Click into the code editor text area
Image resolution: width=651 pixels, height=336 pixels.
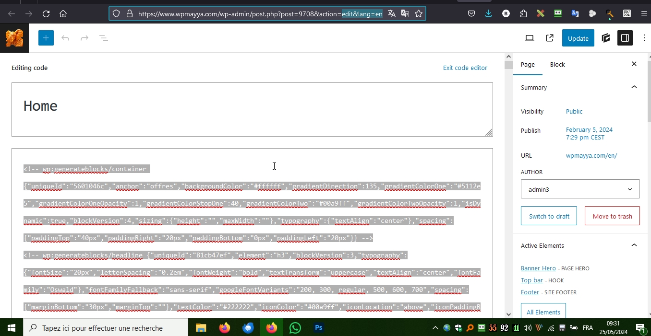252,233
